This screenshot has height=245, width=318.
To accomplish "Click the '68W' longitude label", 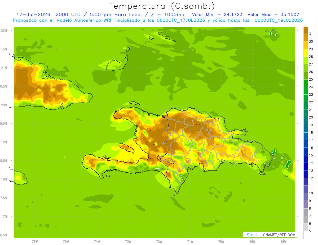I will 283,242.
